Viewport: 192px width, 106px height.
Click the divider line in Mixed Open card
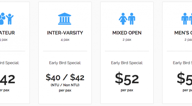click(127, 51)
